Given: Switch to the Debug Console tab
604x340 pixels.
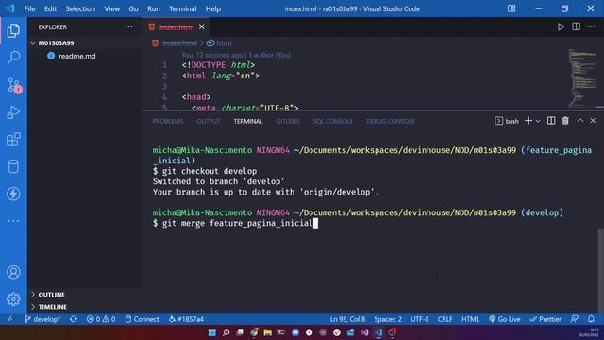Looking at the screenshot, I should [x=391, y=121].
